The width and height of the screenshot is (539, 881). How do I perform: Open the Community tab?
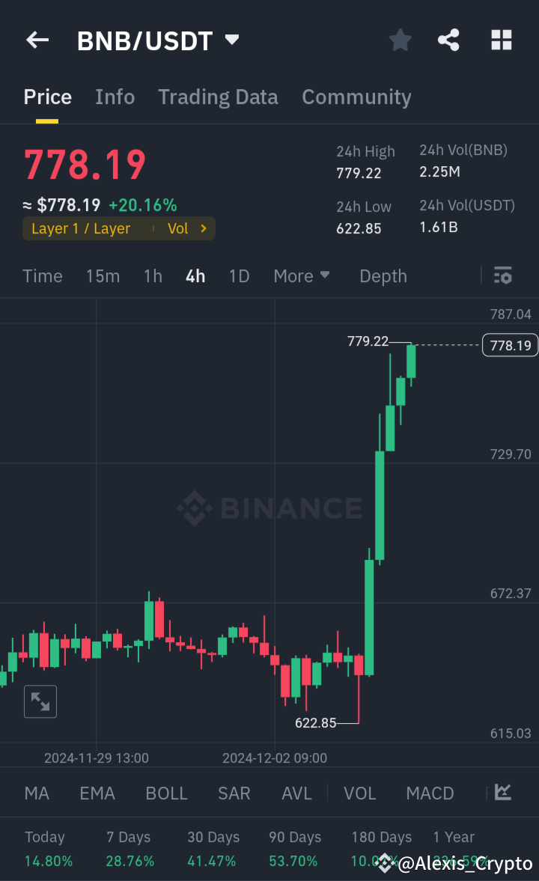point(356,97)
